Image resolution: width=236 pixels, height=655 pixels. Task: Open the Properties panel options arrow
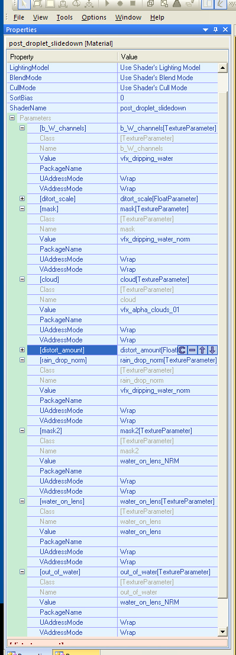click(206, 30)
